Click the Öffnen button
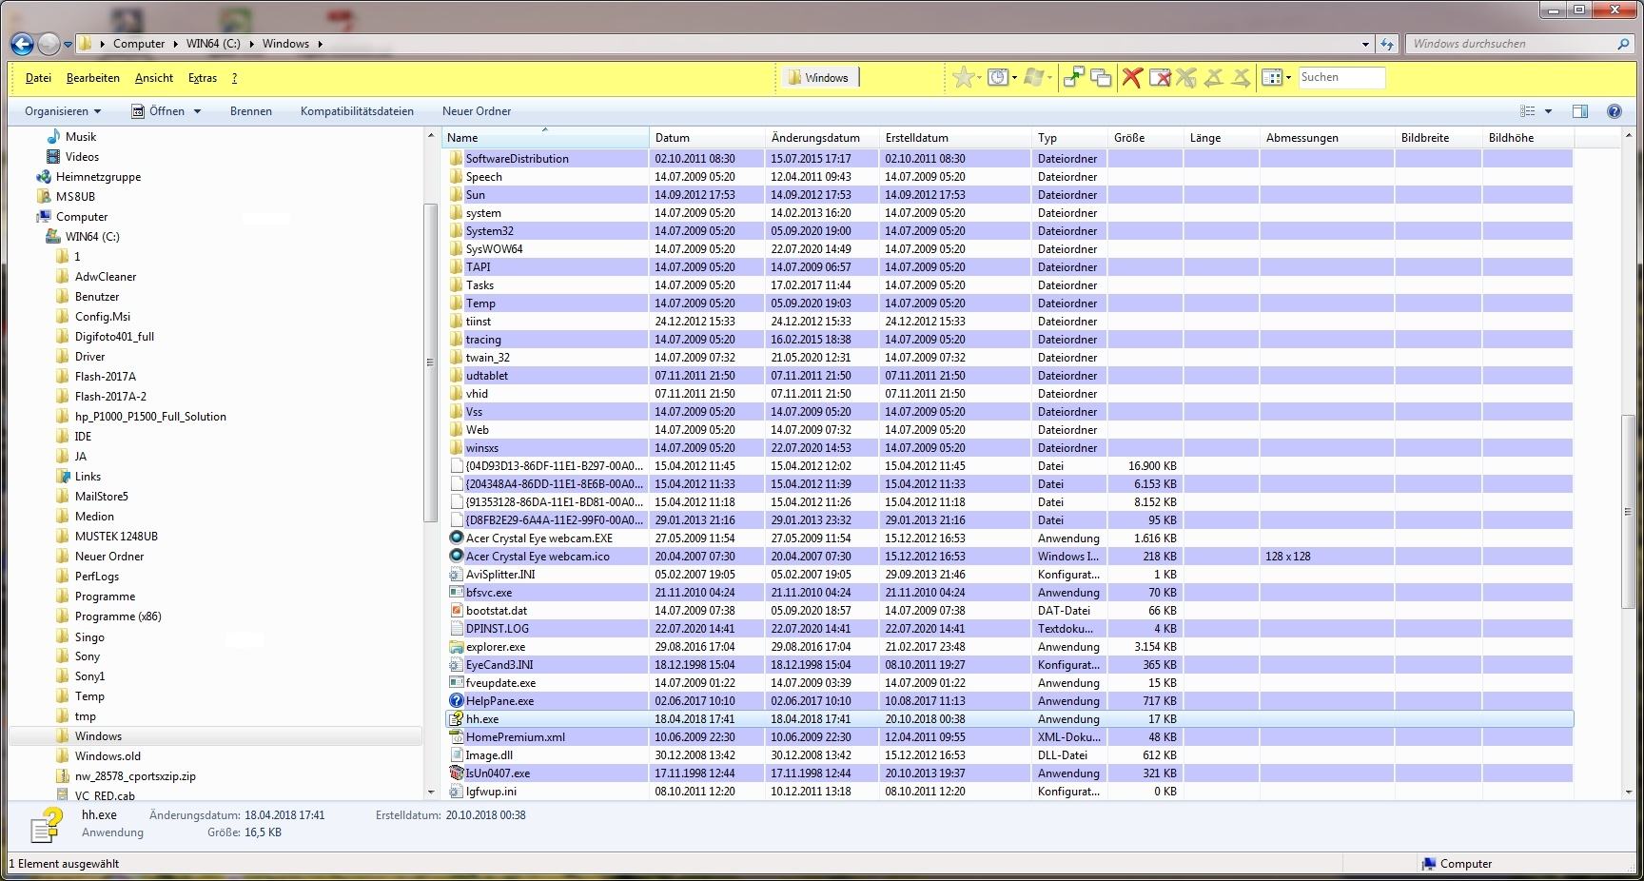The width and height of the screenshot is (1644, 881). 158,111
